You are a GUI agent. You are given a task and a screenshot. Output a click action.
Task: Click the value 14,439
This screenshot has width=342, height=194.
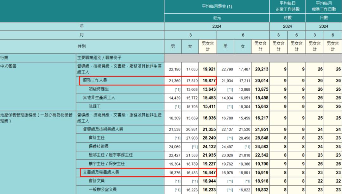[175, 98]
